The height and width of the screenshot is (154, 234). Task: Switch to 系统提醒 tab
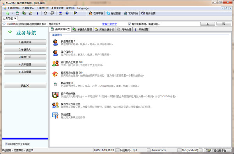pyautogui.click(x=142, y=29)
